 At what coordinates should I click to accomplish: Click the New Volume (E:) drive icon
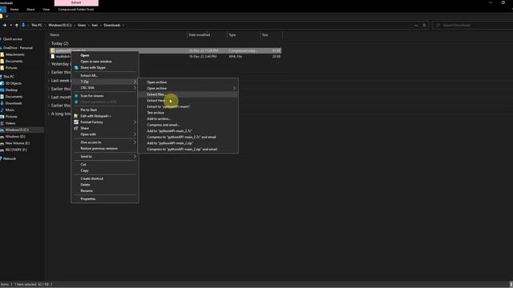(2, 143)
